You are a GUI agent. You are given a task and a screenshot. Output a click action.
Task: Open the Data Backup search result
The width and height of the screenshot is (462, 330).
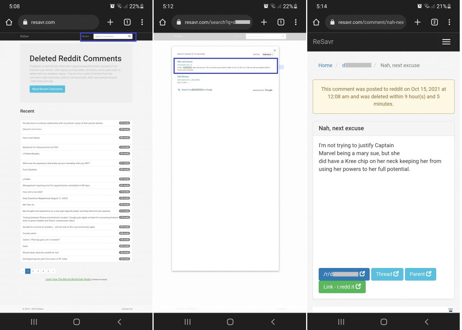(183, 77)
